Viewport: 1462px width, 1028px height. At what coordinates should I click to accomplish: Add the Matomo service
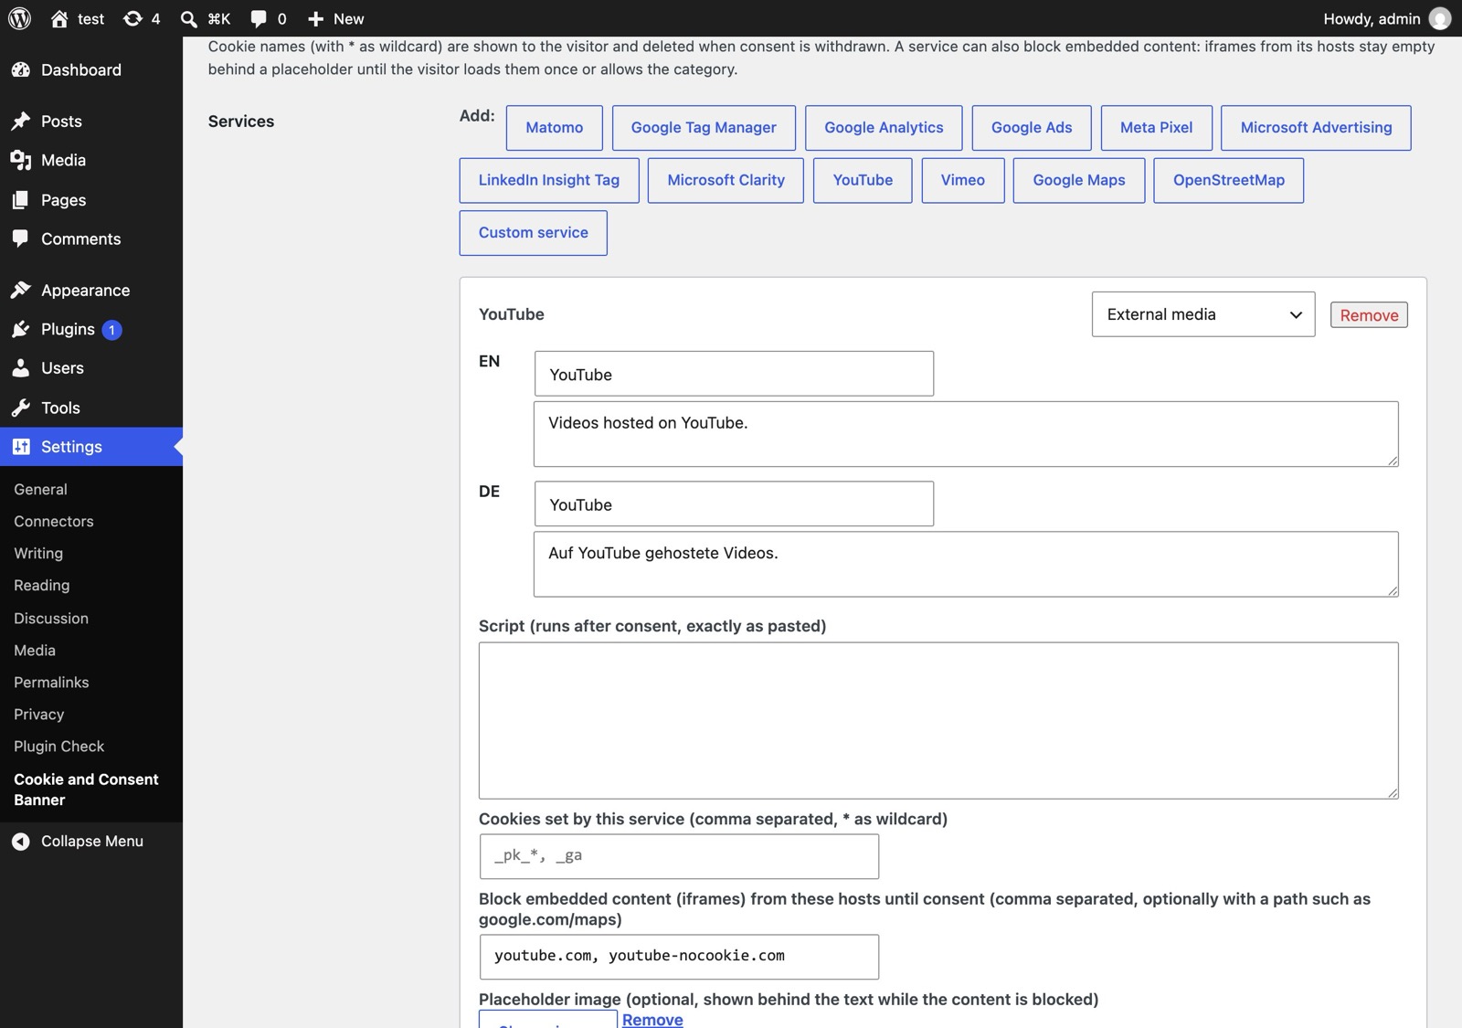click(555, 128)
